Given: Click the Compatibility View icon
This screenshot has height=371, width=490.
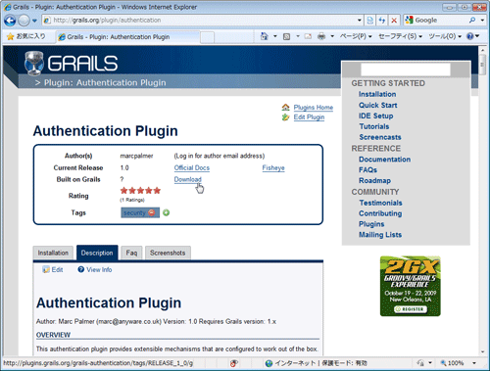Looking at the screenshot, I should 370,21.
